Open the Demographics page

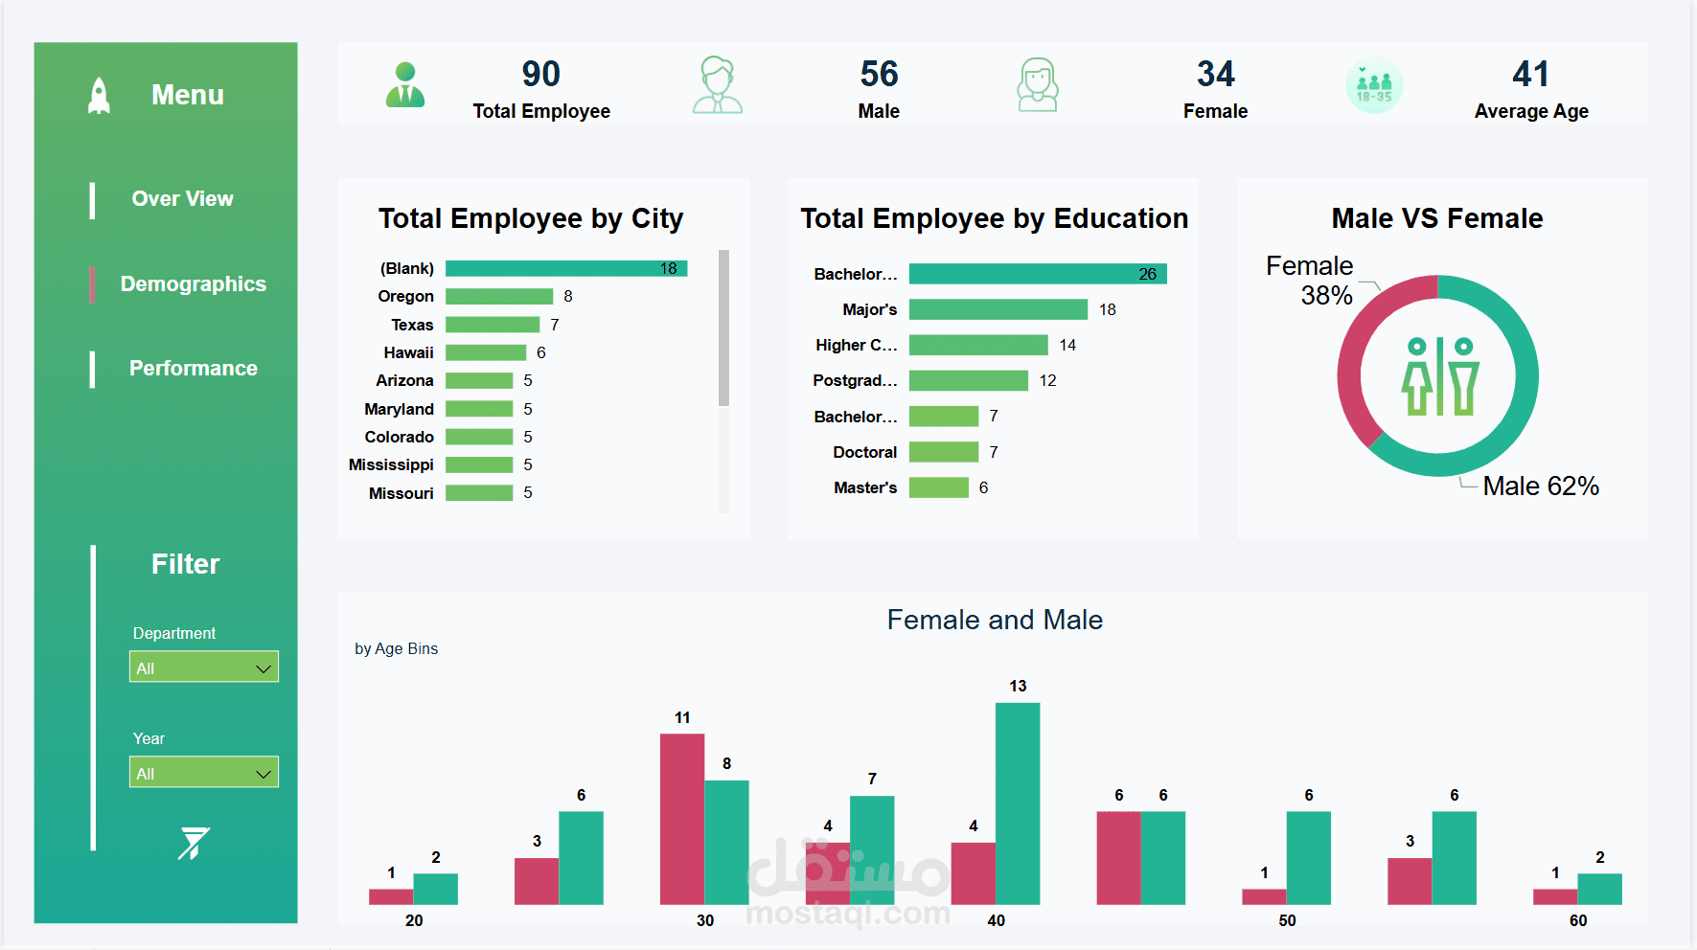point(194,284)
